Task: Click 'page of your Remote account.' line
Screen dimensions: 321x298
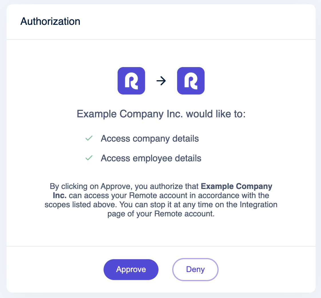Action: pos(161,214)
